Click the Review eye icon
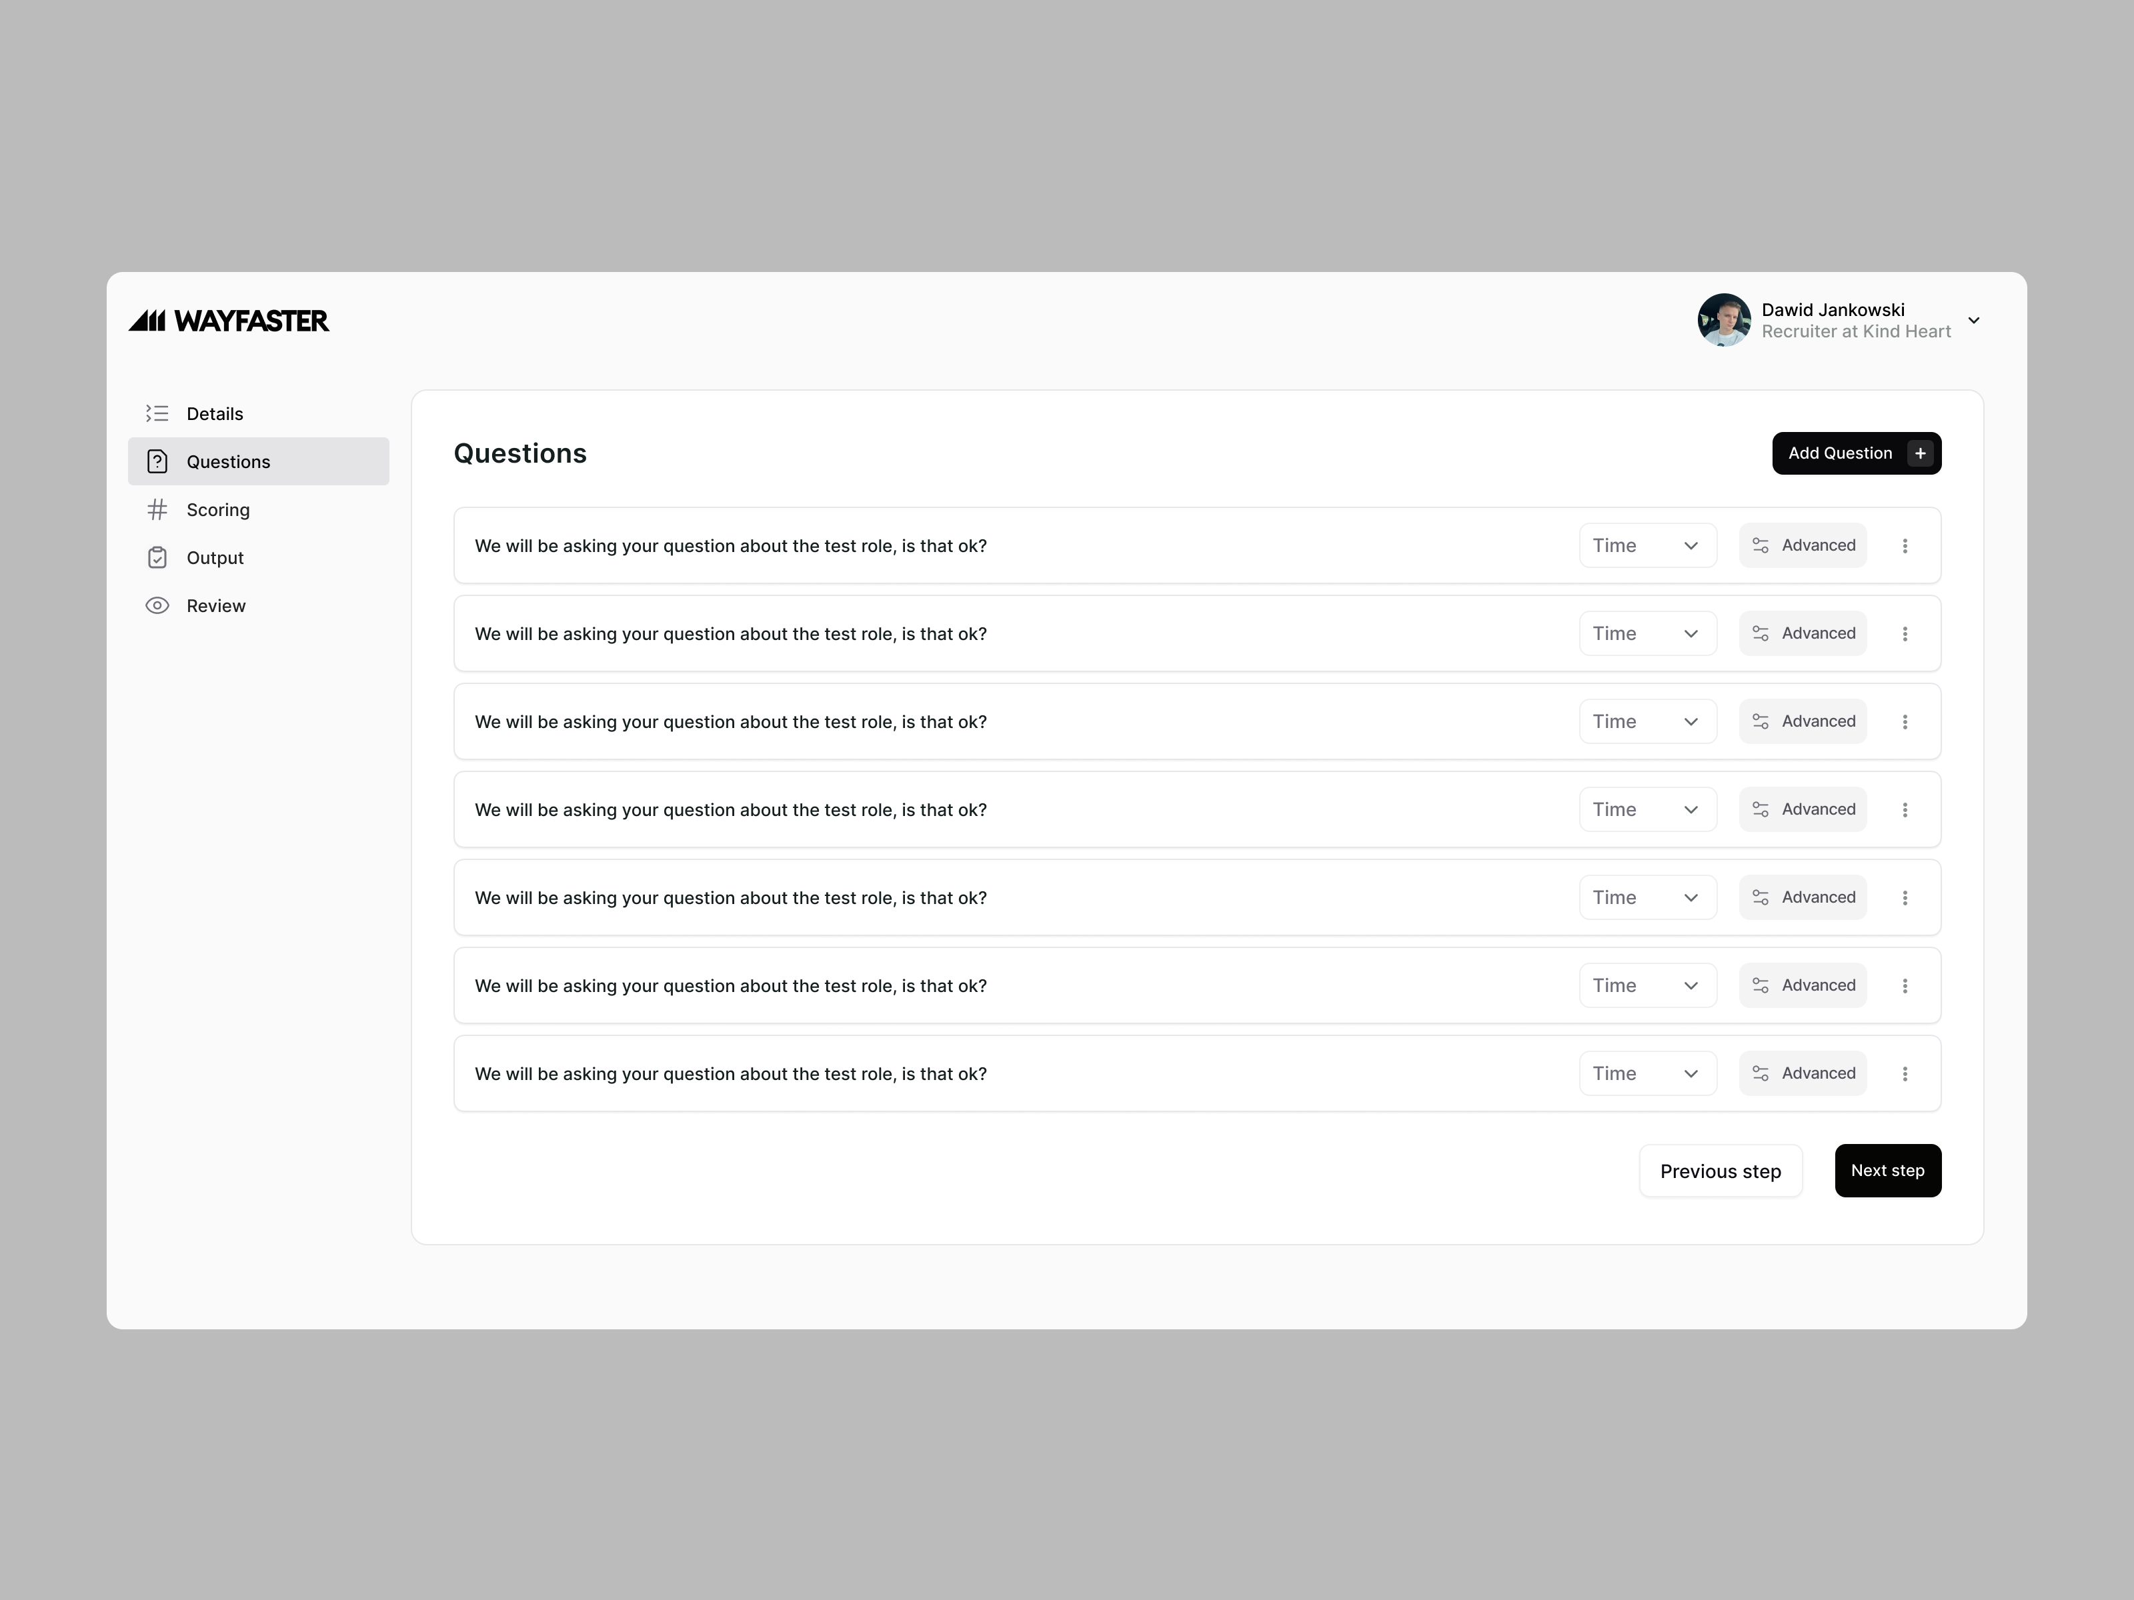2134x1600 pixels. tap(157, 605)
